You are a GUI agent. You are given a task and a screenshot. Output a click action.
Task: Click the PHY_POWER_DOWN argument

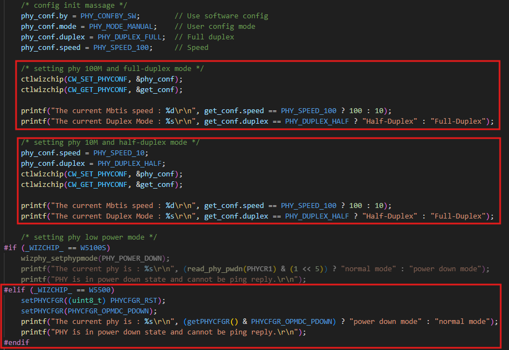pos(132,258)
